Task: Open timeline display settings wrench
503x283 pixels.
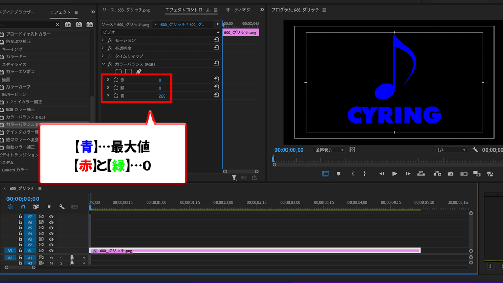Action: pos(61,207)
